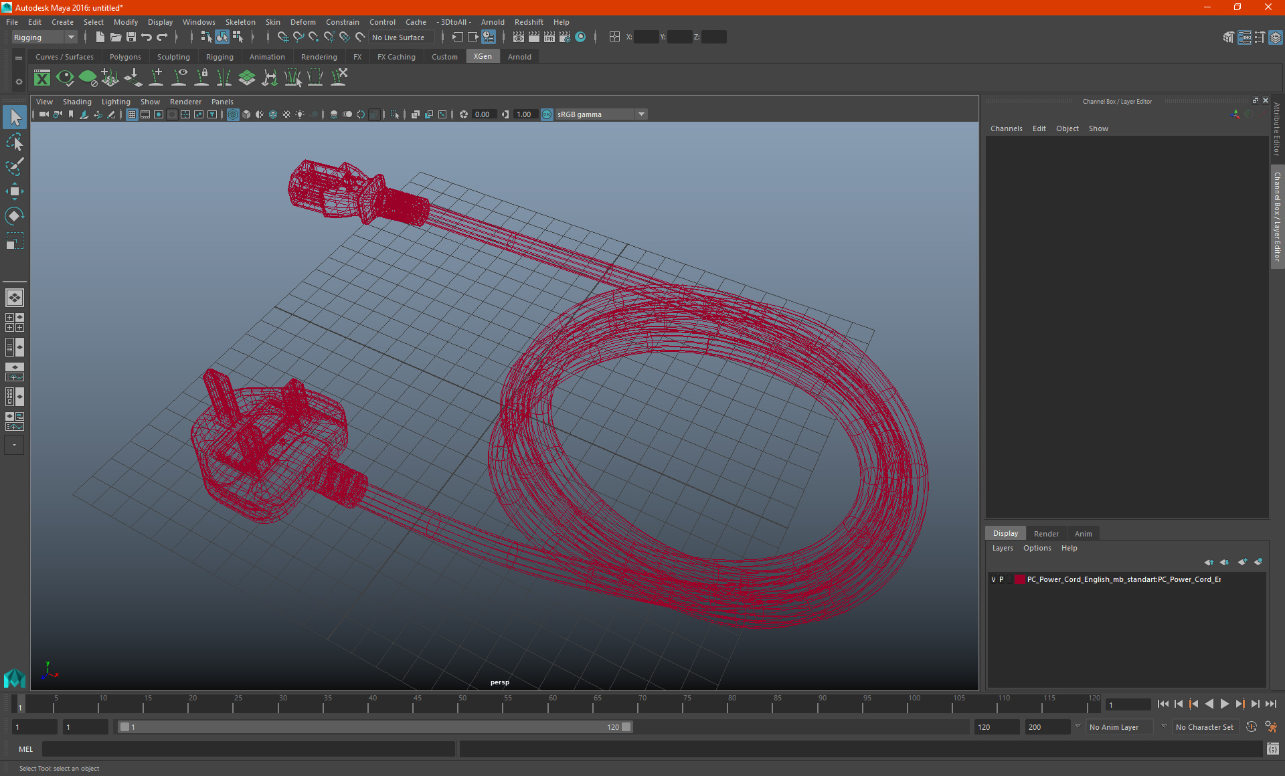Toggle the viewport grid display button
The image size is (1285, 776).
(x=132, y=114)
